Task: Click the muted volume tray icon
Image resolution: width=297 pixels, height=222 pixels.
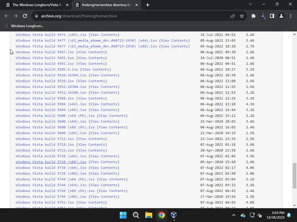Action: pos(260,215)
